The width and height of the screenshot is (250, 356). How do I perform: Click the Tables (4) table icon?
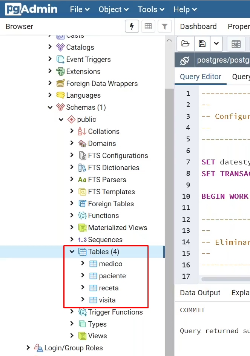pyautogui.click(x=82, y=252)
